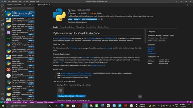This screenshot has height=108, width=193.
Task: Switch to the Feature Contributions tab
Action: point(67,27)
